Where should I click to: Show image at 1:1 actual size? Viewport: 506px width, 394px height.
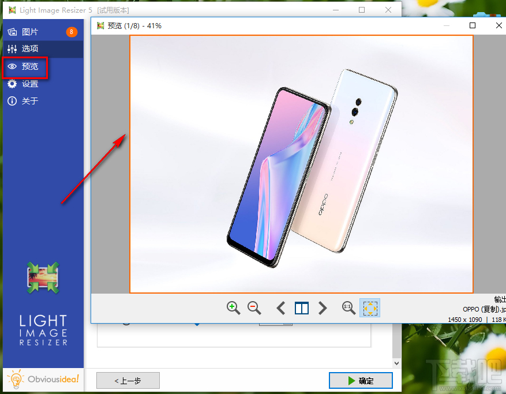click(x=348, y=307)
